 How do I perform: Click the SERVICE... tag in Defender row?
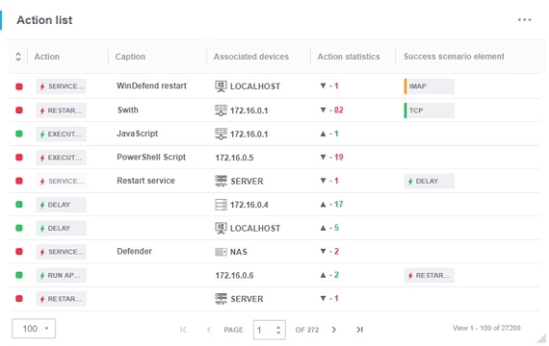[x=62, y=252]
